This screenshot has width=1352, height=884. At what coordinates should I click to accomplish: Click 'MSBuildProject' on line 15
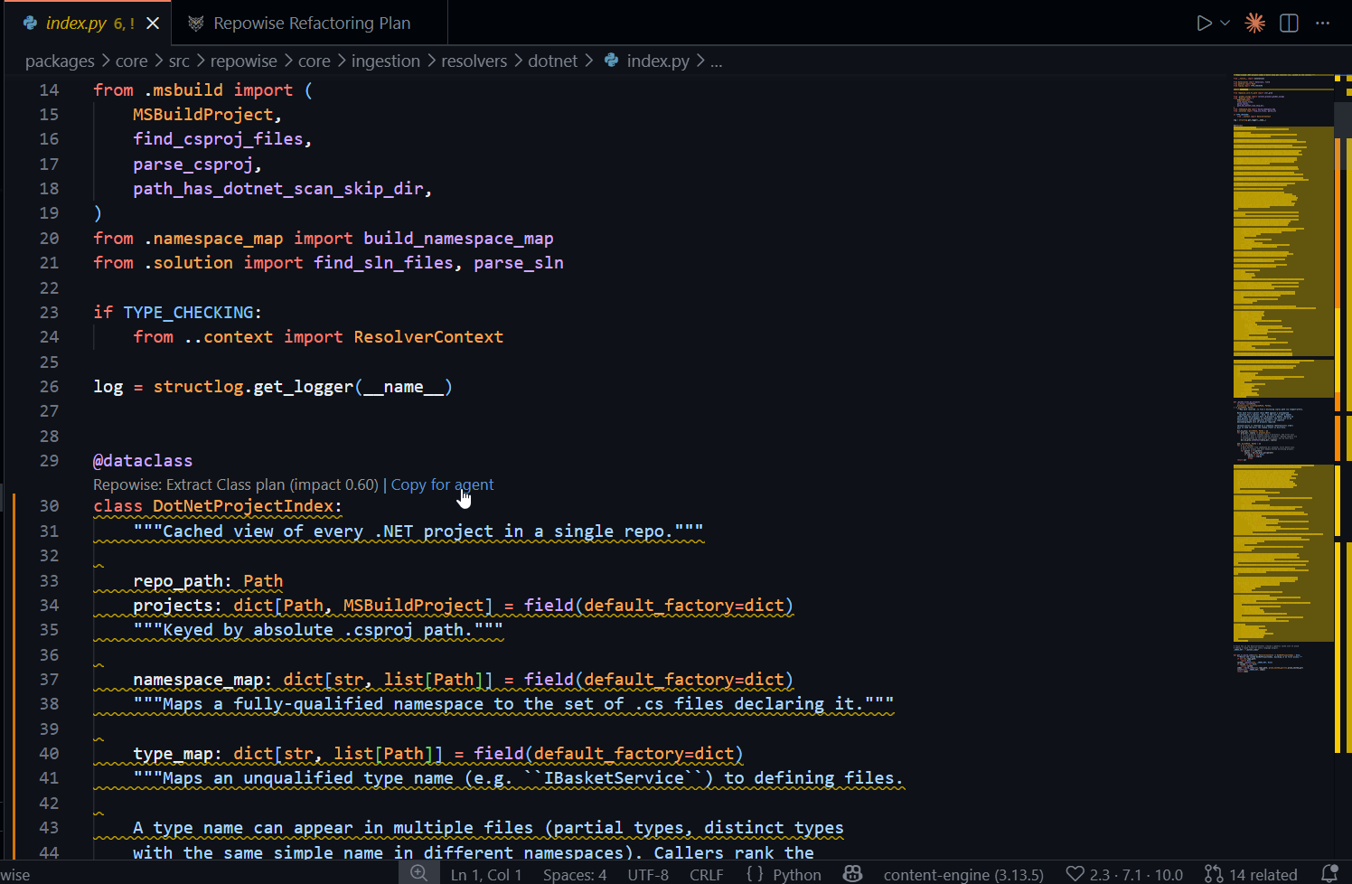tap(203, 115)
